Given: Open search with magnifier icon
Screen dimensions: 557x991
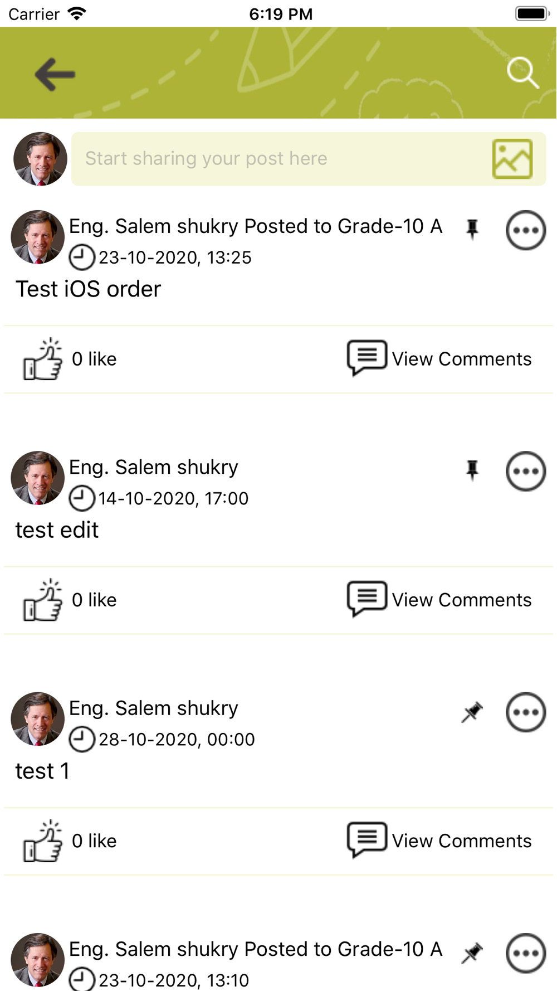Looking at the screenshot, I should click(523, 73).
